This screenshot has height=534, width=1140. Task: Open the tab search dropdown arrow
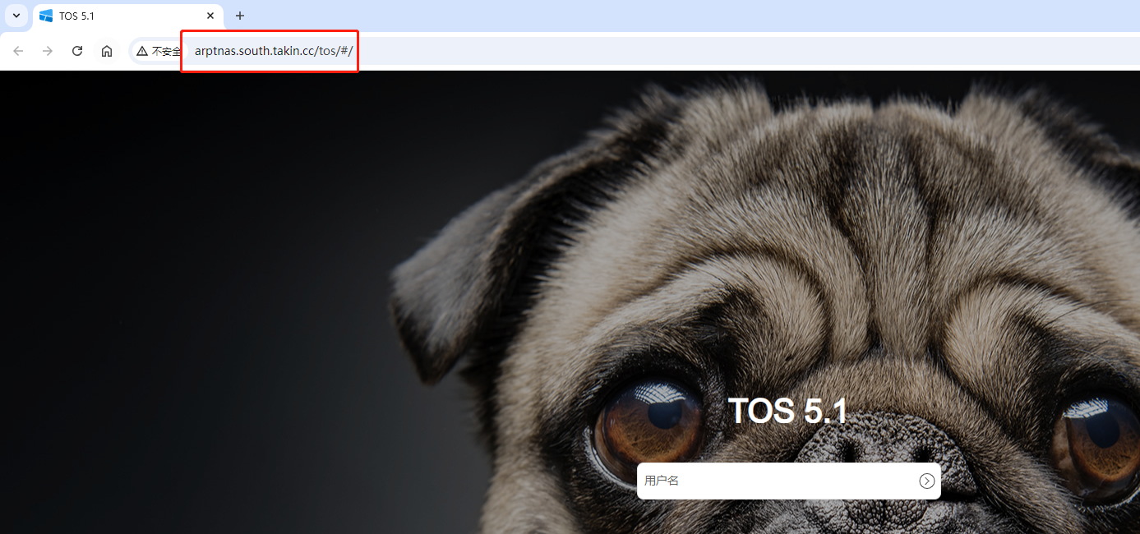click(x=16, y=16)
